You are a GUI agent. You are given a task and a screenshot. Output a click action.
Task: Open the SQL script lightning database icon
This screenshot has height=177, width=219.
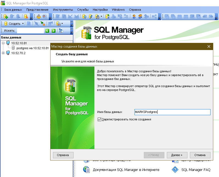click(x=91, y=16)
